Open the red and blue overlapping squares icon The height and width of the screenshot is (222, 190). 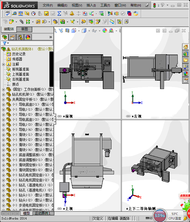pyautogui.click(x=129, y=13)
